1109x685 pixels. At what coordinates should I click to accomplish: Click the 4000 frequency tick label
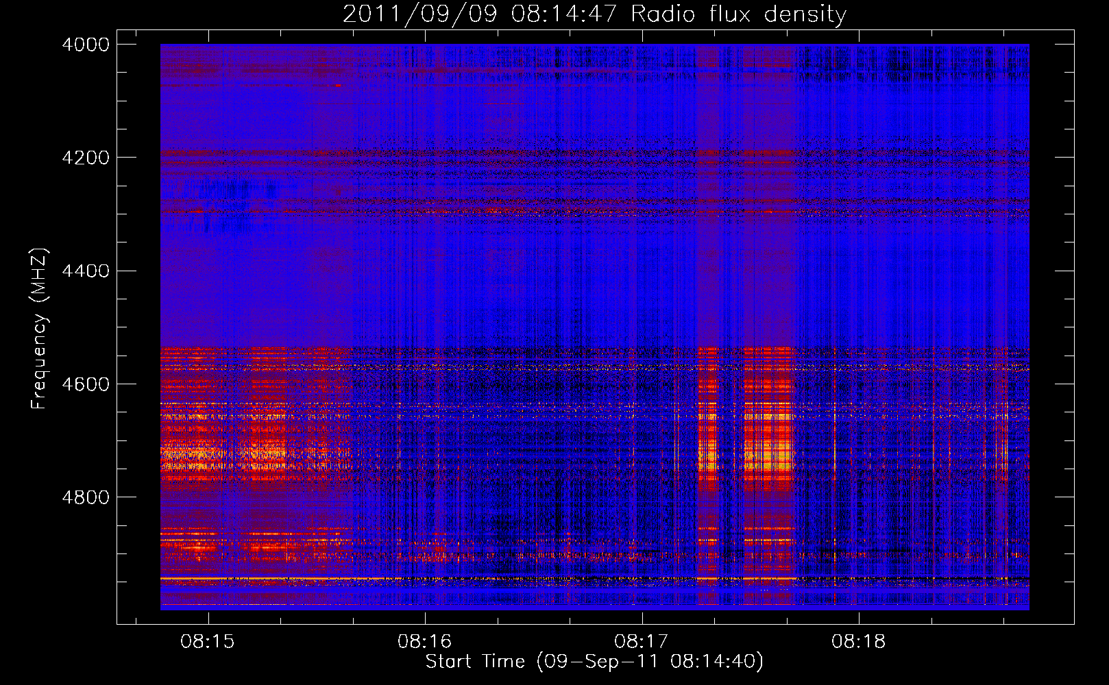(x=86, y=45)
